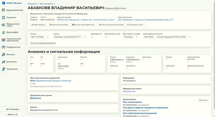Open the Лекарственное обеспечение sidebar icon

pos(3,40)
